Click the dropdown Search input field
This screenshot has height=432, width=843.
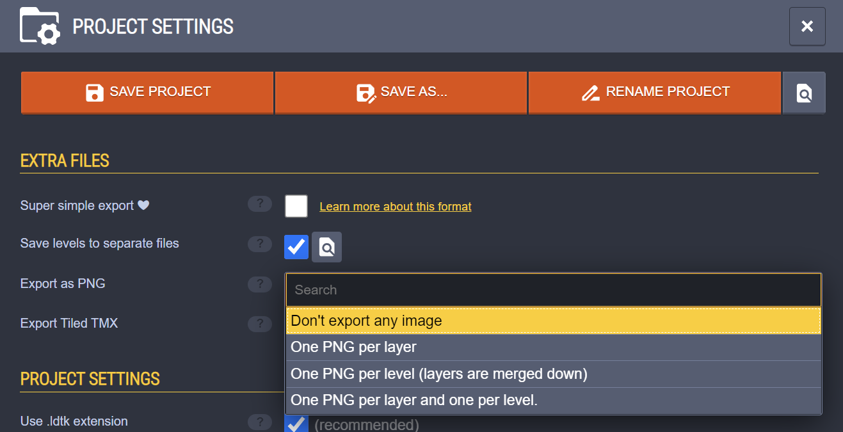(553, 290)
